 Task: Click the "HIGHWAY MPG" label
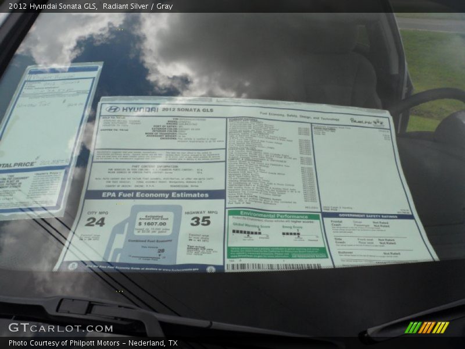[201, 212]
